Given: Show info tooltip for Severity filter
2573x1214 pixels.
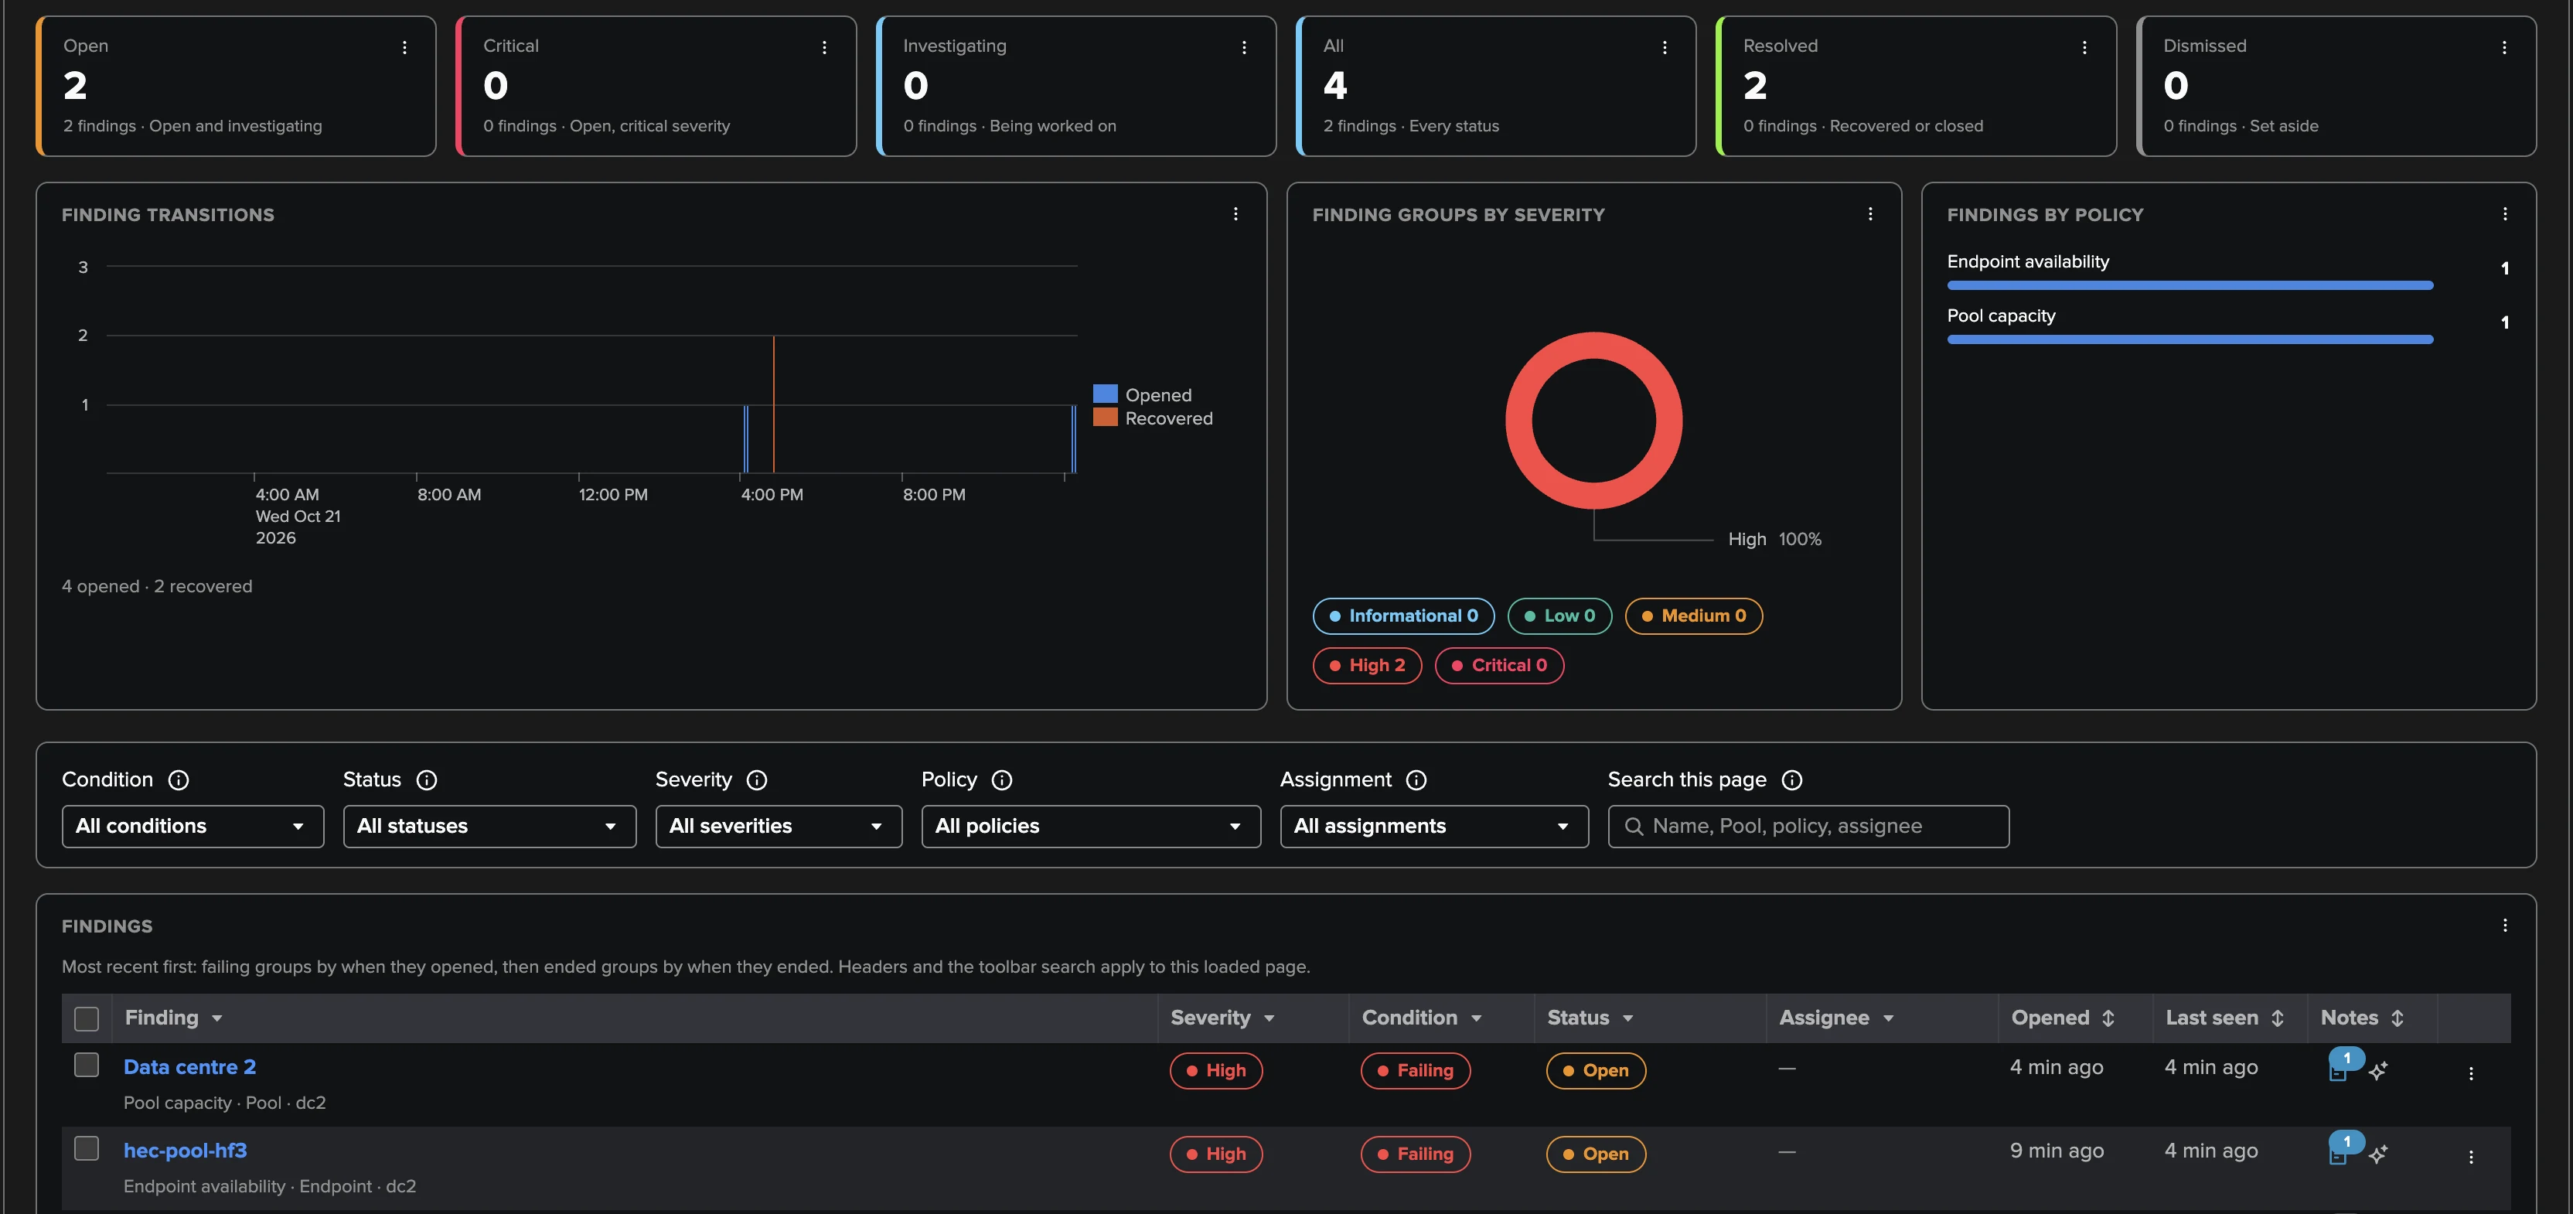Looking at the screenshot, I should 757,780.
